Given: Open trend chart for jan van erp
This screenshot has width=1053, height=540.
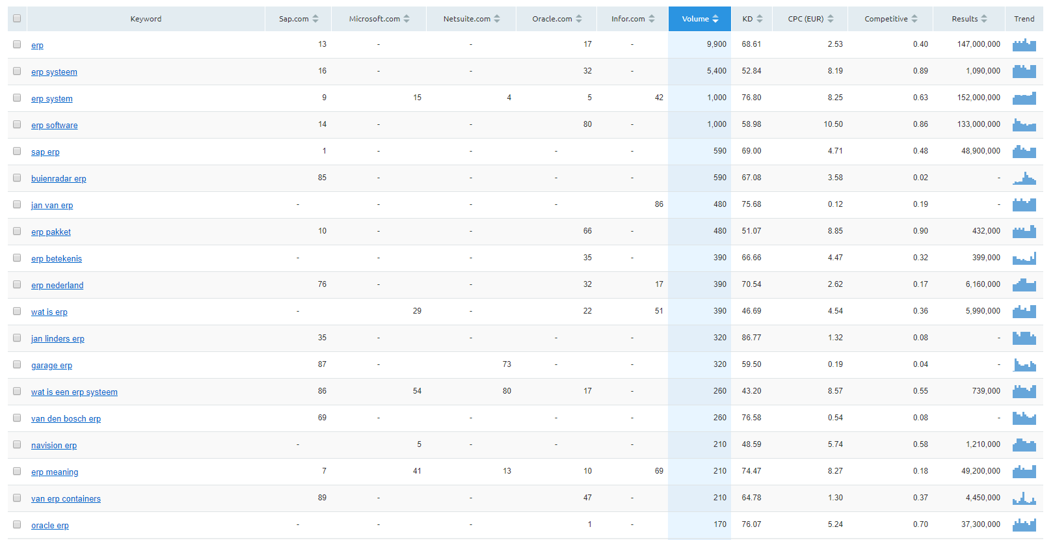Looking at the screenshot, I should click(1024, 205).
